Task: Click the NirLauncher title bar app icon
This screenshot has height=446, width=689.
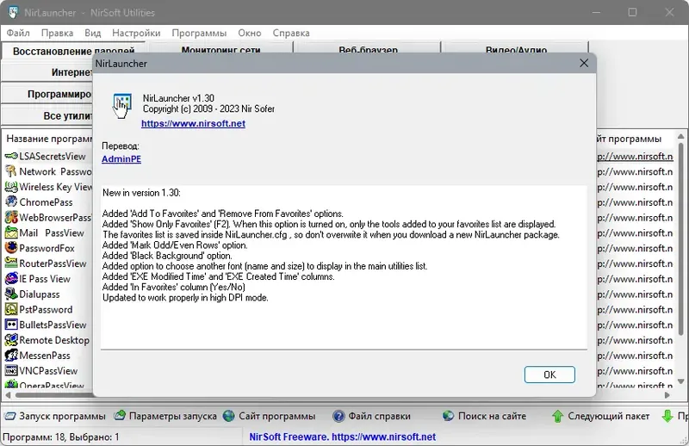Action: 13,12
